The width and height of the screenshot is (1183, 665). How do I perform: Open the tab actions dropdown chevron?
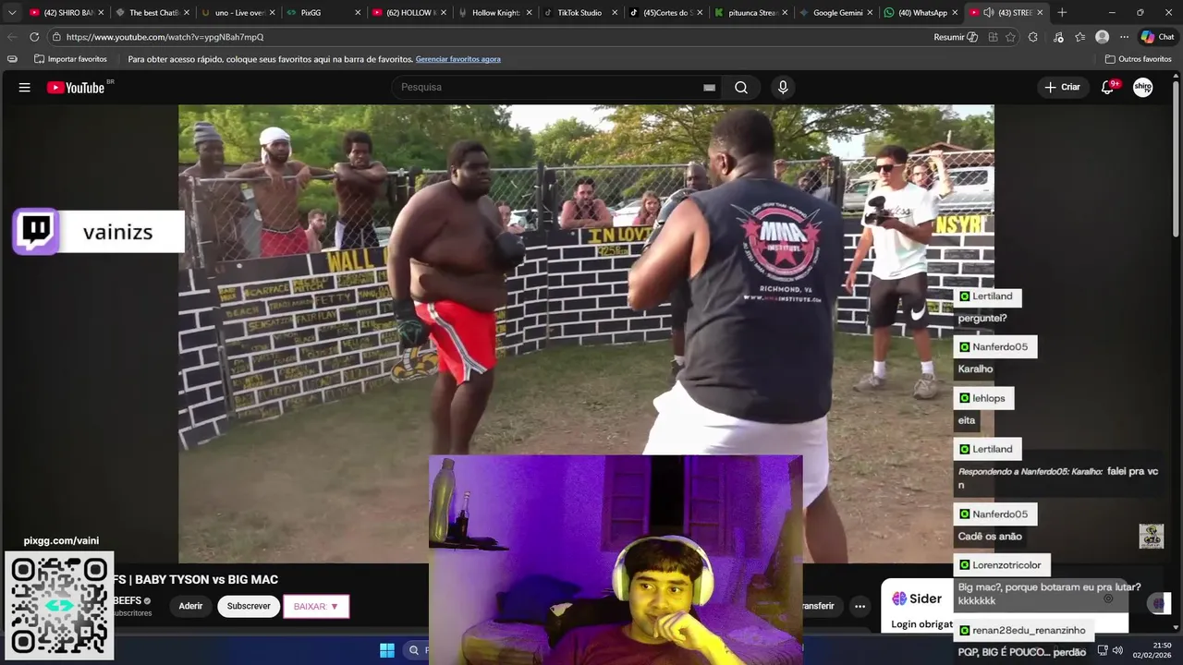pyautogui.click(x=12, y=13)
